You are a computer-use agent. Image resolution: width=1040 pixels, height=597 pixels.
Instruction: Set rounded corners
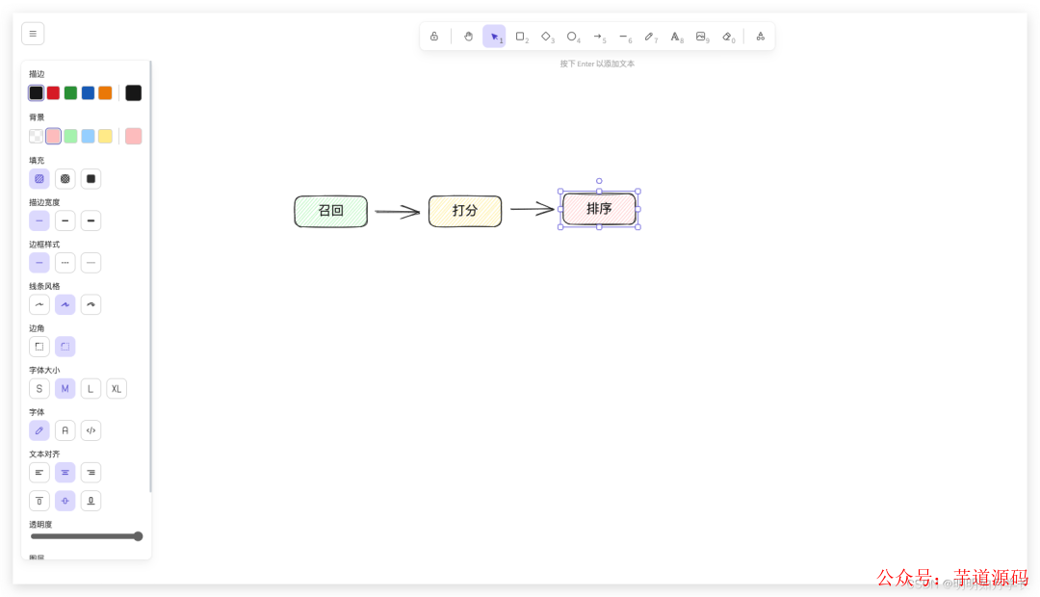click(x=65, y=347)
